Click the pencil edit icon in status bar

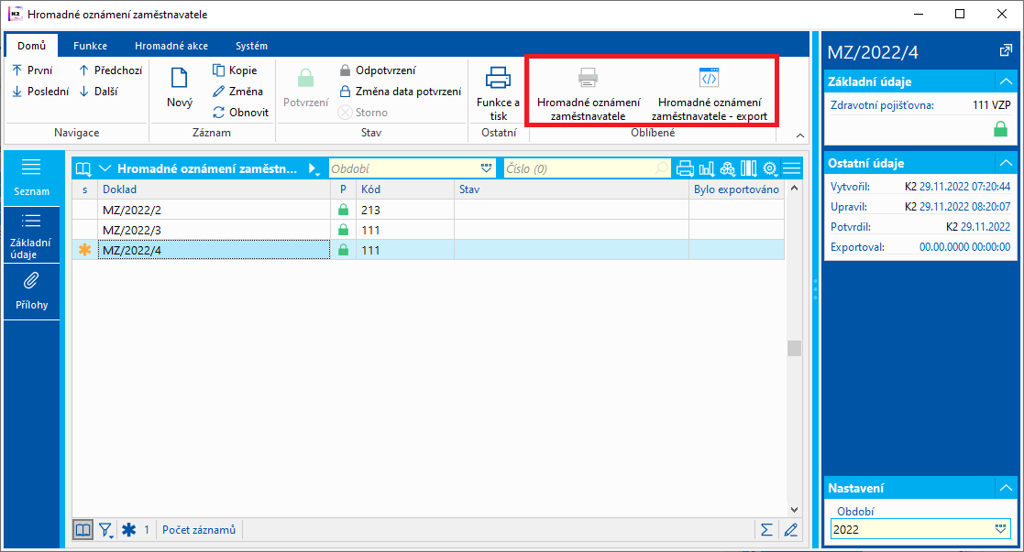point(791,530)
